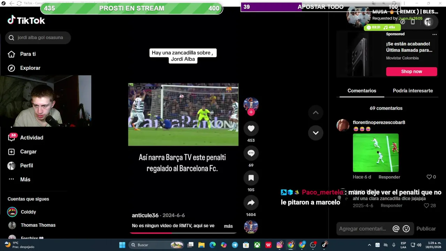Go to previous video with up chevron
446x251 pixels.
[x=316, y=113]
